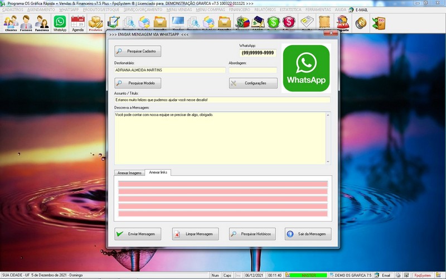Image resolution: width=446 pixels, height=279 pixels.
Task: Open the MENU VENDAS menu
Action: point(179,9)
